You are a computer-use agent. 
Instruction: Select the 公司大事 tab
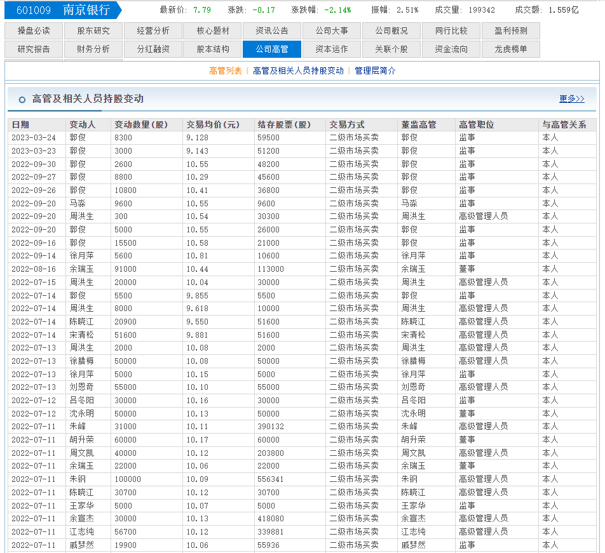click(332, 31)
